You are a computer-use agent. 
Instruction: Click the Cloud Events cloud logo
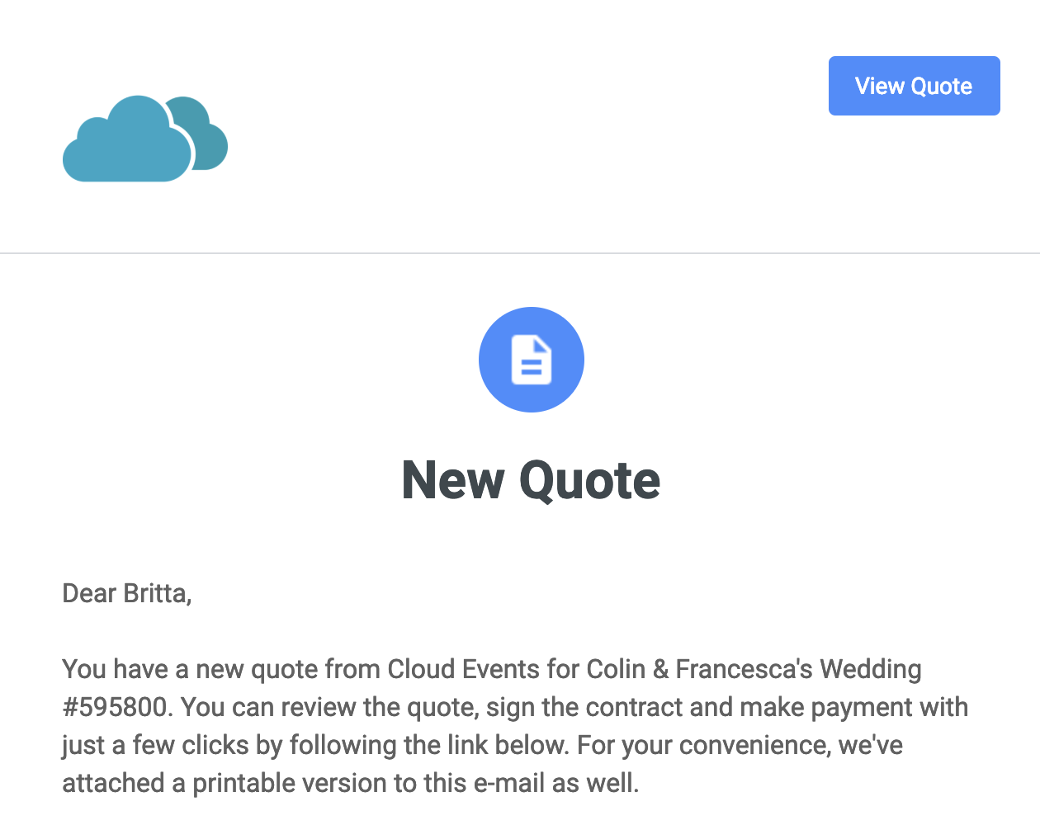pos(145,139)
